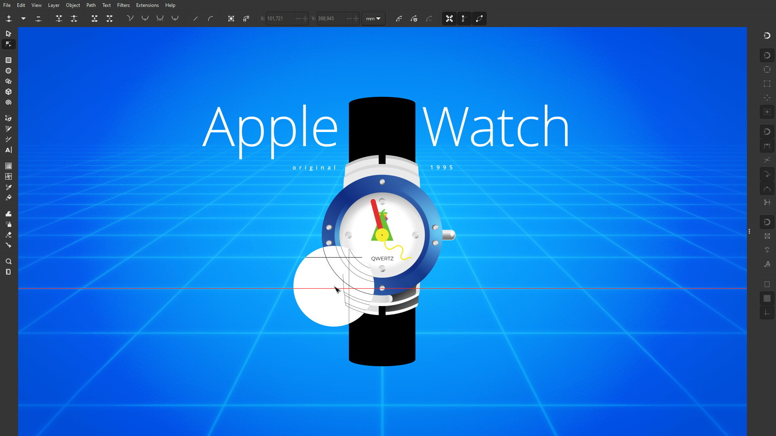Viewport: 776px width, 436px height.
Task: Open the Layer menu
Action: [x=54, y=5]
